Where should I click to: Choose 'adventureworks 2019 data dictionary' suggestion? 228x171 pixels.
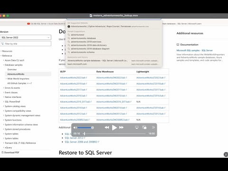point(114,45)
